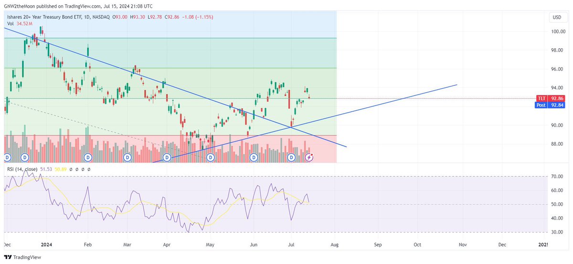
Task: Click the dividend marker above the Jun label
Action: (254, 157)
